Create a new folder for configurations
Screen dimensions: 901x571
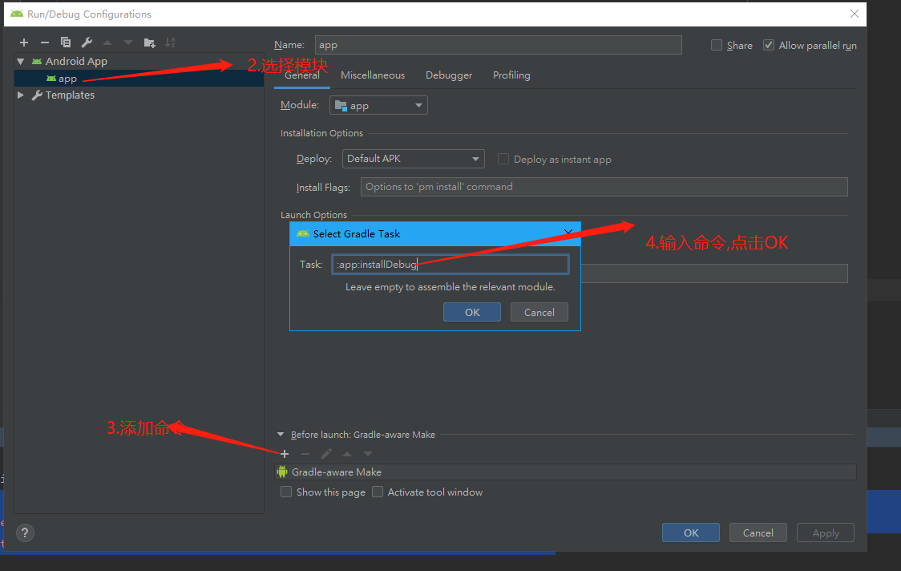(x=149, y=42)
